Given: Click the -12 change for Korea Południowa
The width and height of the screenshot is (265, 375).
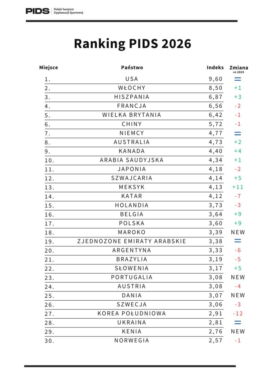Looking at the screenshot, I should 238,313.
